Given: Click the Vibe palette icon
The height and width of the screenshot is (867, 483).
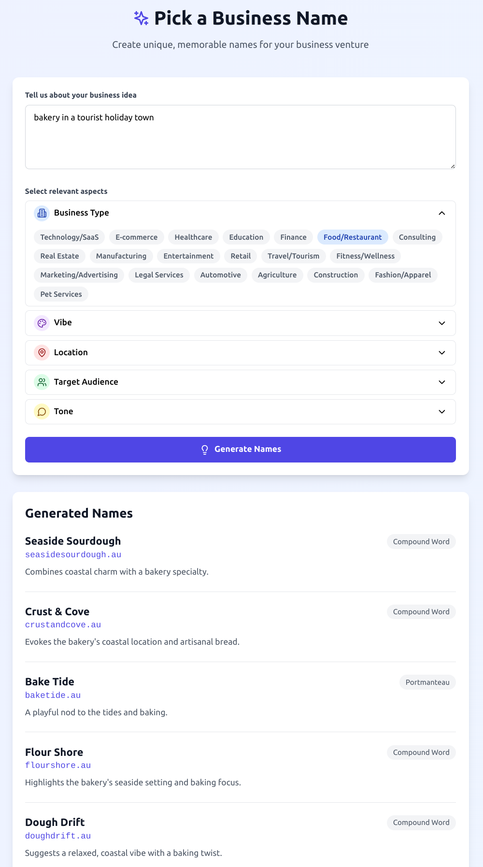Looking at the screenshot, I should click(42, 323).
